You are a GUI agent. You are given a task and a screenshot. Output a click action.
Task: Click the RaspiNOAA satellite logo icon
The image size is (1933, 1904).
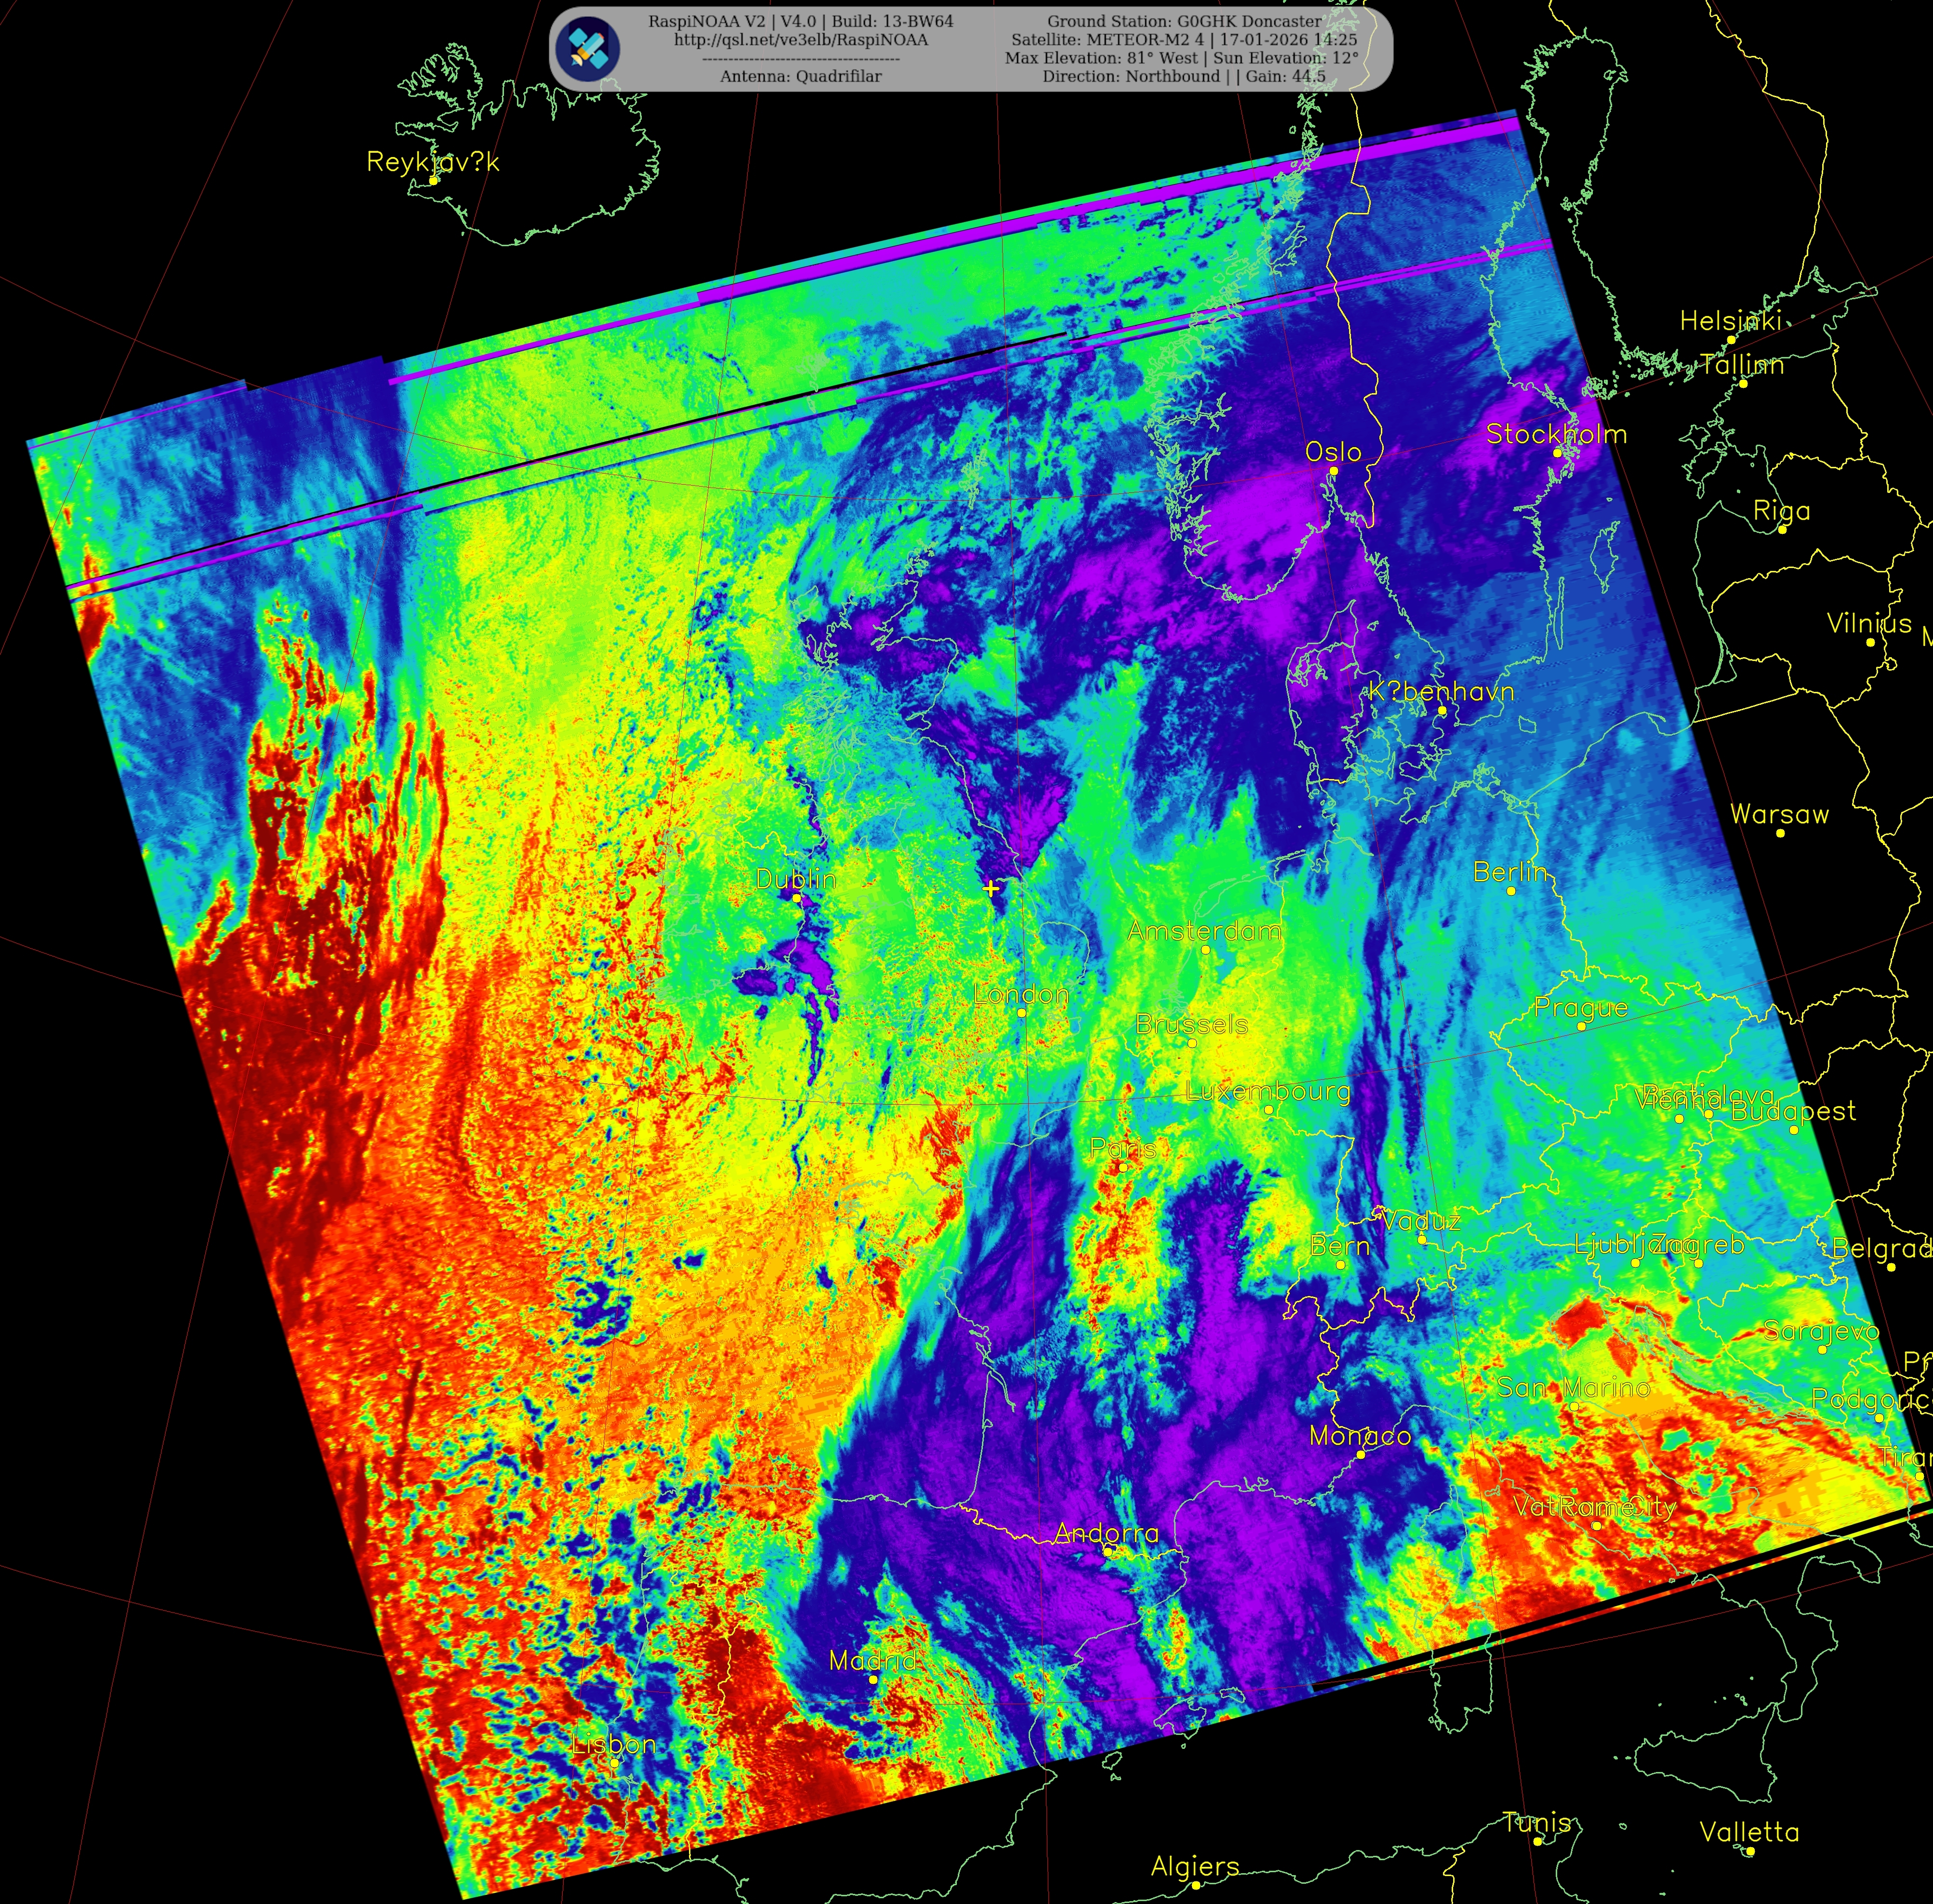tap(589, 48)
